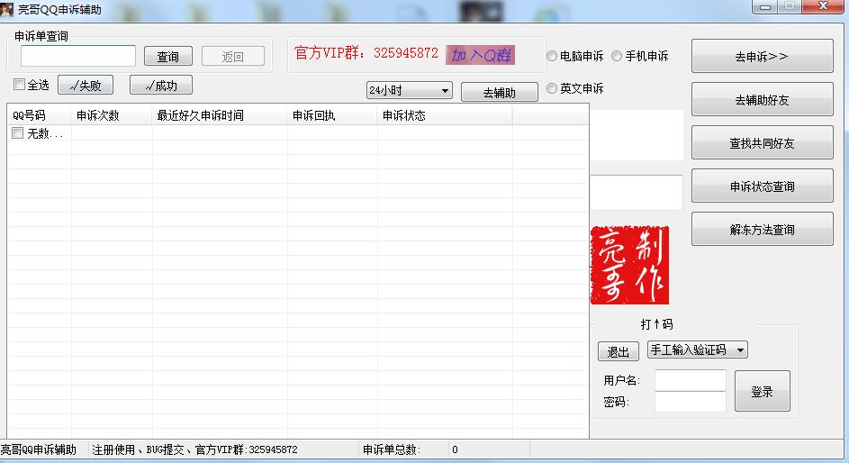
Task: Click the app icon in title bar
Action: [7, 9]
